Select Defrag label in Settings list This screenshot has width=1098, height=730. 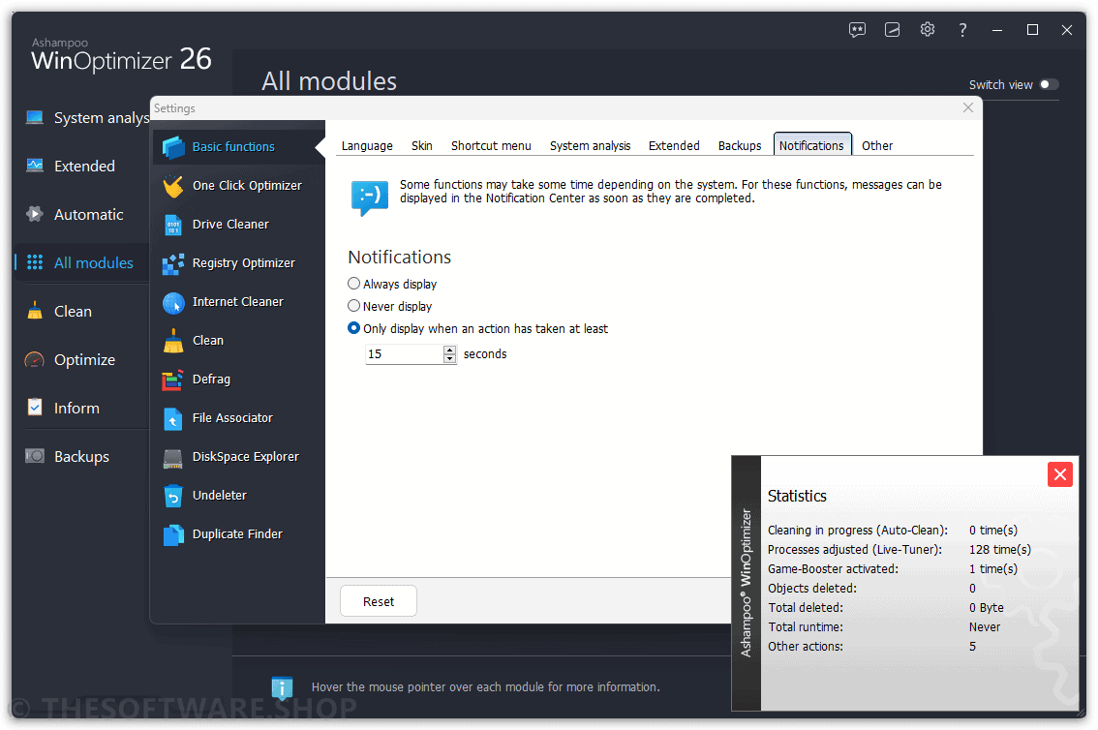point(211,380)
